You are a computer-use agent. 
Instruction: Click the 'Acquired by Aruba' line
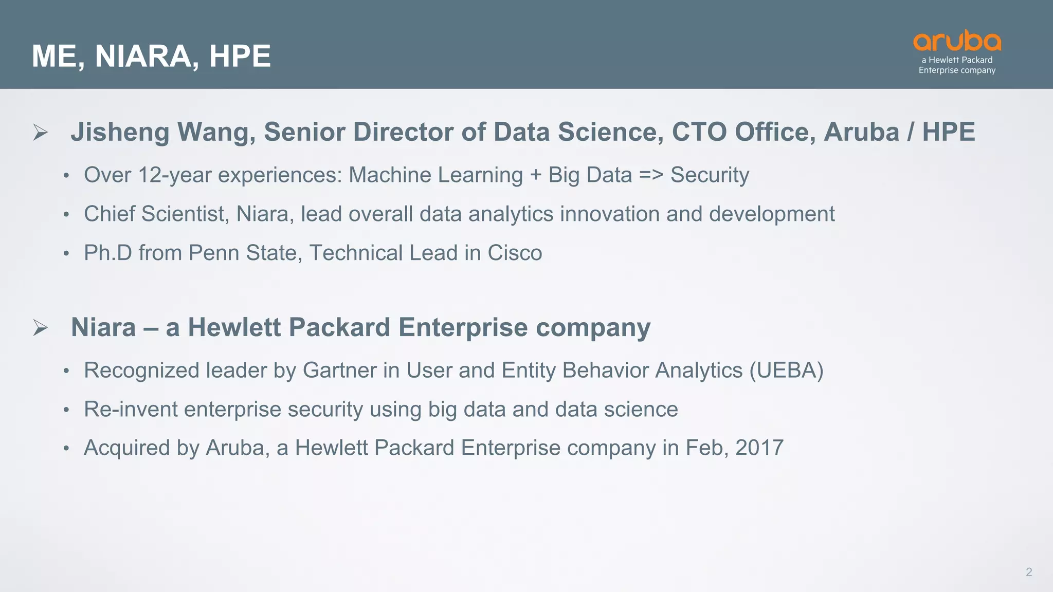pos(433,448)
